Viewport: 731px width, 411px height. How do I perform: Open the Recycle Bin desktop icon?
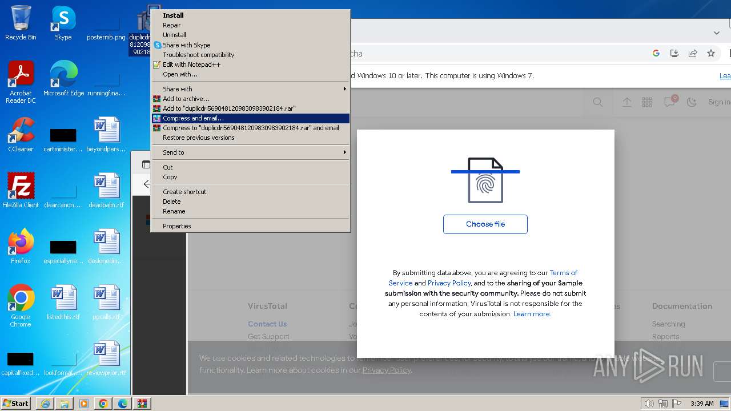pyautogui.click(x=21, y=23)
